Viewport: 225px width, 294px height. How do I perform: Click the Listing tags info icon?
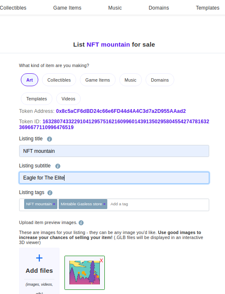pyautogui.click(x=50, y=192)
